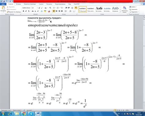Click the Cut (Вырезать) command
The height and width of the screenshot is (116, 145).
(11, 7)
